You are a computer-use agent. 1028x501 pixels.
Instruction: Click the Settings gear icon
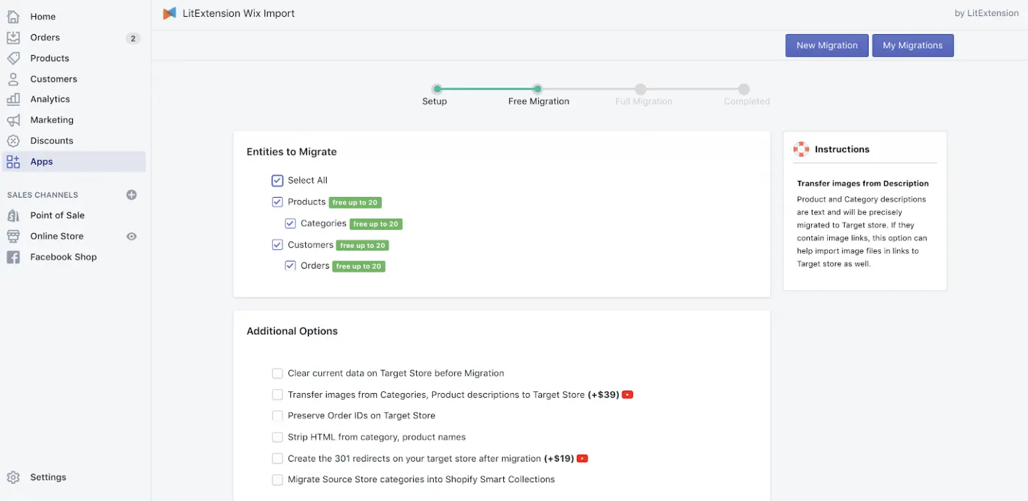tap(13, 478)
